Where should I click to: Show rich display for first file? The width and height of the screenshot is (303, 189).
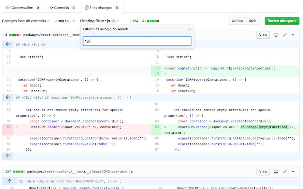[276, 35]
